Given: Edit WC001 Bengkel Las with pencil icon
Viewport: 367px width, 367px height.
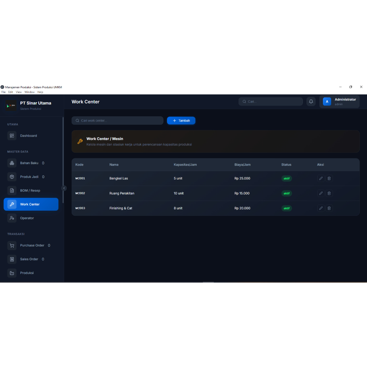Looking at the screenshot, I should click(x=321, y=178).
